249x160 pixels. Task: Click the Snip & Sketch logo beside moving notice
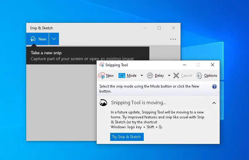pos(103,103)
